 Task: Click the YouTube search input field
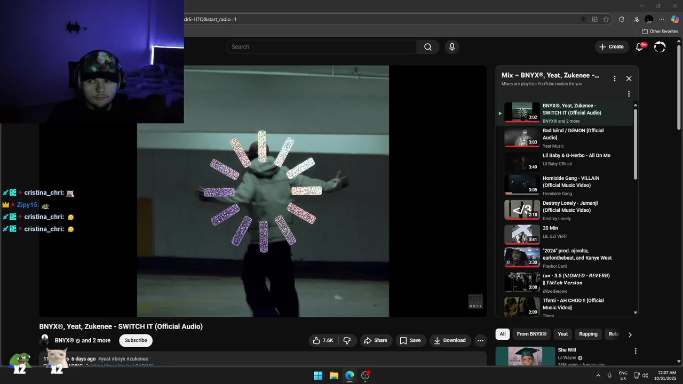coord(321,47)
